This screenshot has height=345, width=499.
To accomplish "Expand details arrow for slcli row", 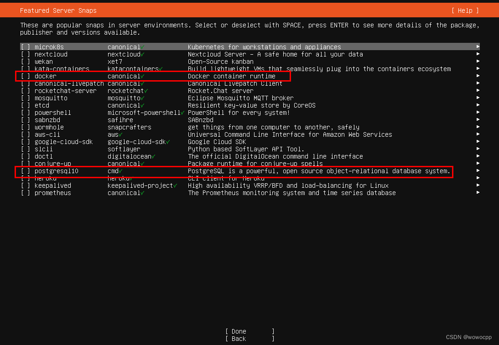I will pyautogui.click(x=478, y=149).
